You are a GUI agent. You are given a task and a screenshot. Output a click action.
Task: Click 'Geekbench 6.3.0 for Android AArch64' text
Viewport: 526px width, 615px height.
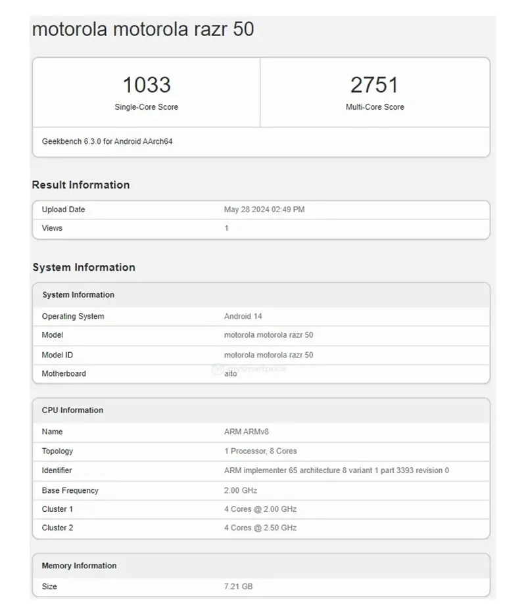107,141
